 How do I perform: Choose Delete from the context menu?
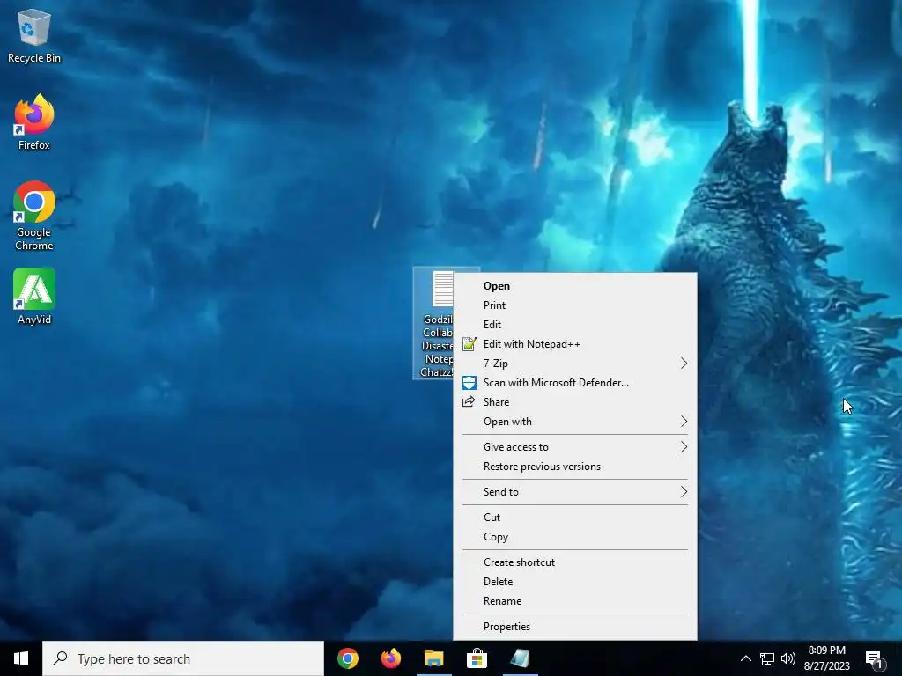click(x=575, y=582)
